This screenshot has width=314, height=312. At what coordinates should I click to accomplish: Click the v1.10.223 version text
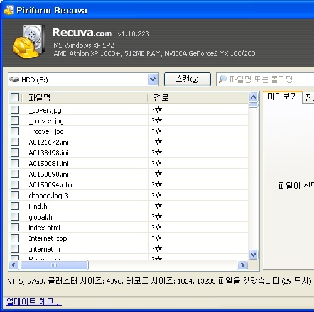133,34
